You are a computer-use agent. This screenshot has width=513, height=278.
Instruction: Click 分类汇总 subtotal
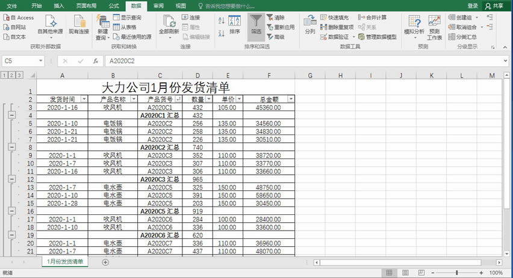(462, 37)
